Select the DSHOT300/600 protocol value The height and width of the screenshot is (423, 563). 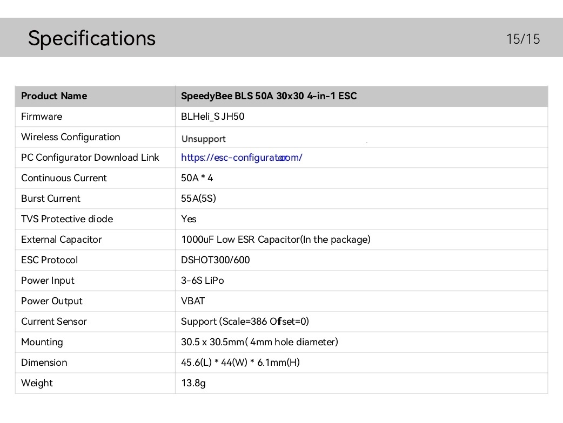(216, 260)
